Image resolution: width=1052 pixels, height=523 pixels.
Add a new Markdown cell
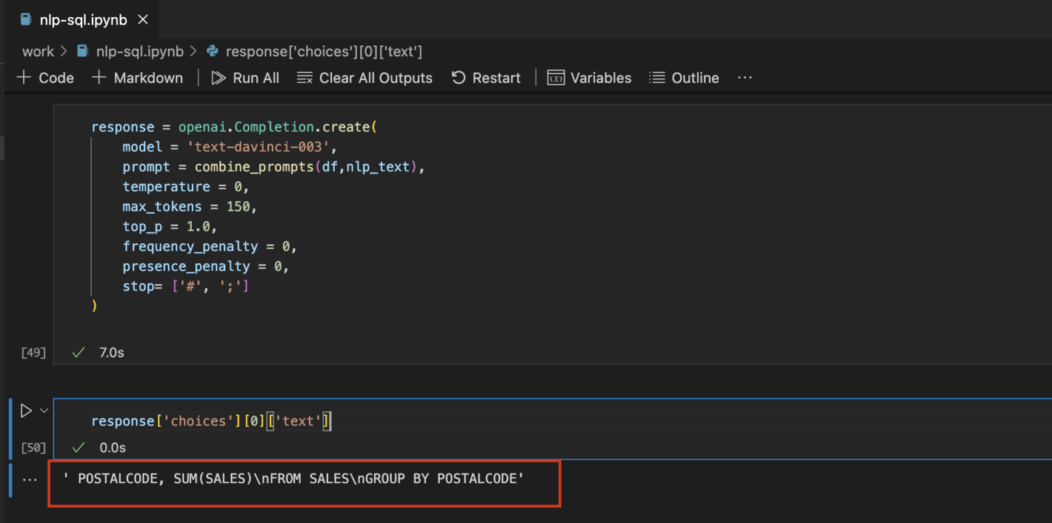tap(137, 77)
